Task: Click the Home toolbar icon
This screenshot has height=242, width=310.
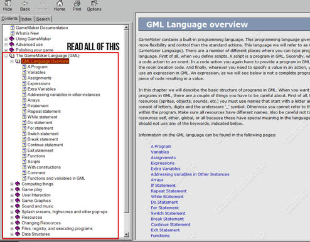Action: tap(60, 6)
